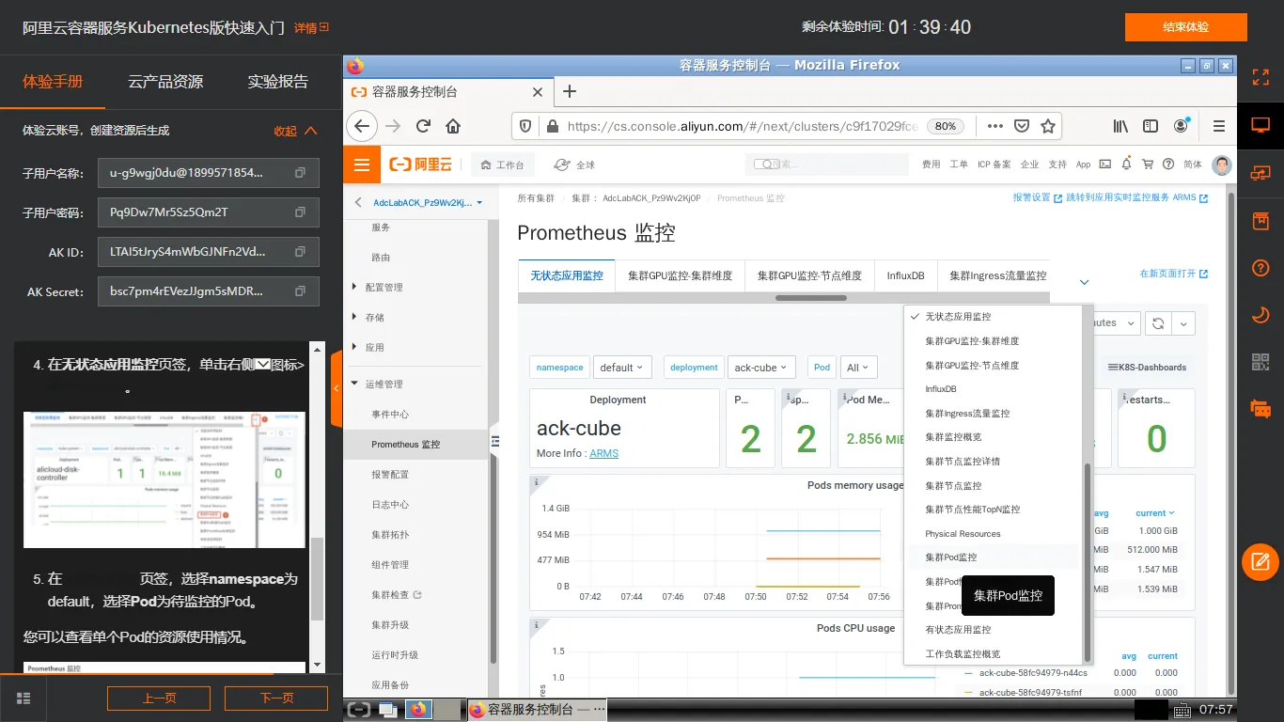Viewport: 1284px width, 722px height.
Task: Focus the Aliyun console search field
Action: point(826,165)
